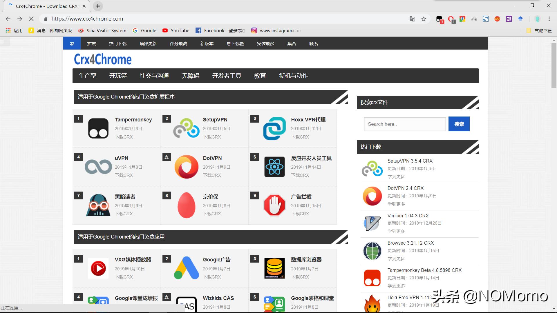Open the Vimium 1.64.3 CRX link
The image size is (557, 313).
click(408, 216)
